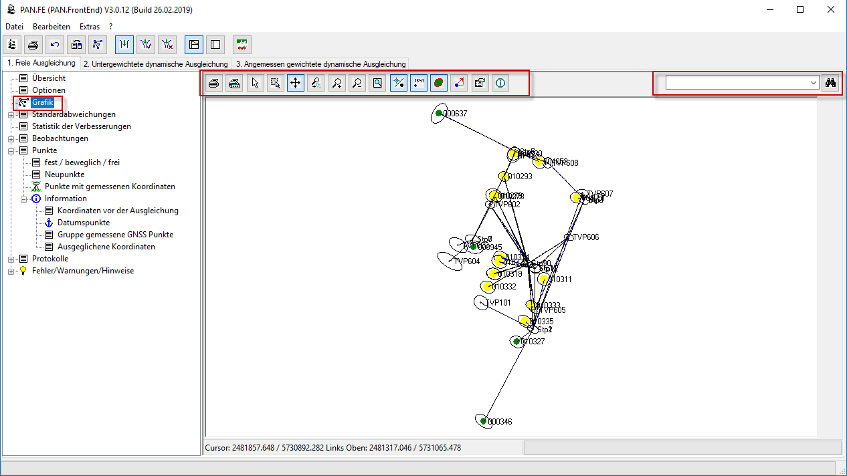This screenshot has height=476, width=847.
Task: Click the yellow point 010311 in graphic
Action: pos(545,279)
